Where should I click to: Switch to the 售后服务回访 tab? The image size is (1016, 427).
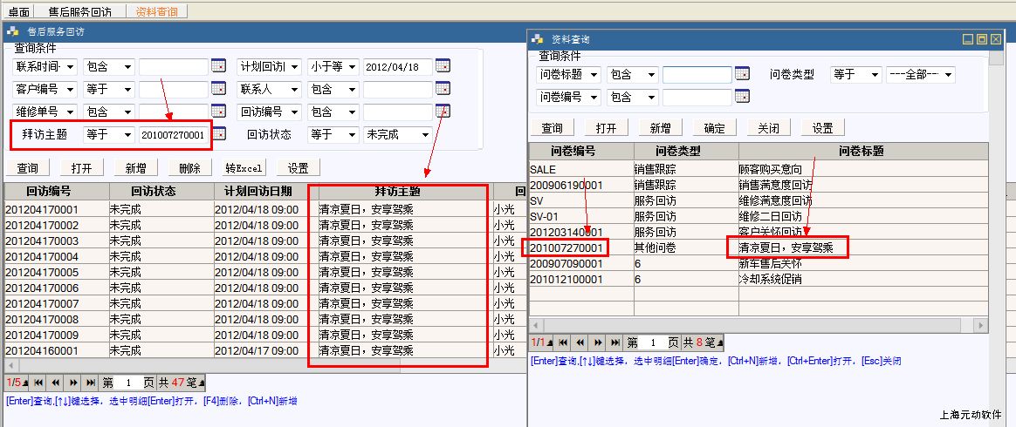pyautogui.click(x=79, y=11)
